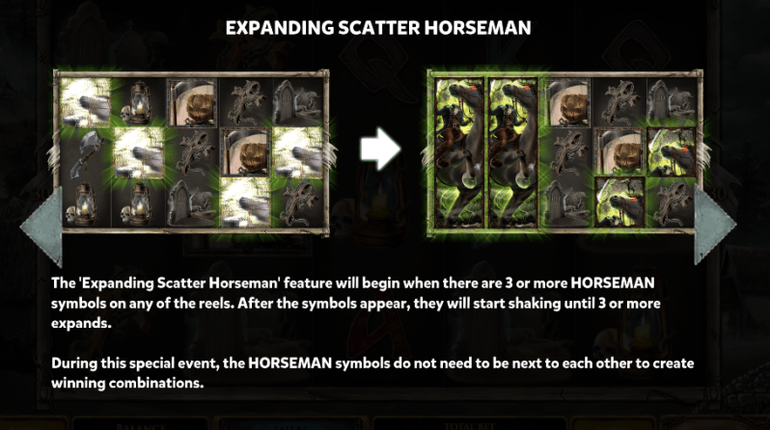This screenshot has width=770, height=430.
Task: Click the first expanded horseman reel
Action: pyautogui.click(x=459, y=152)
